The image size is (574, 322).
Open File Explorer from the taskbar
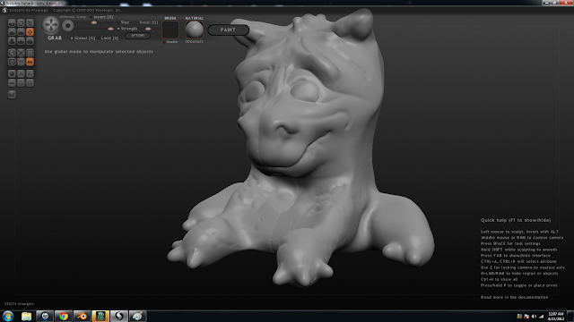[x=26, y=316]
